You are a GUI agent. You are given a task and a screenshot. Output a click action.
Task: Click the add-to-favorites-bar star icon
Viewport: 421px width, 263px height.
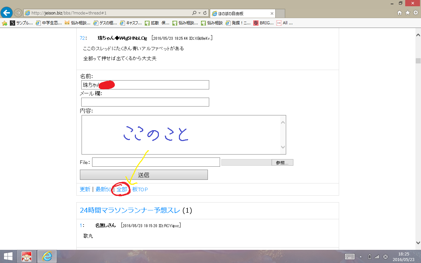click(5, 23)
